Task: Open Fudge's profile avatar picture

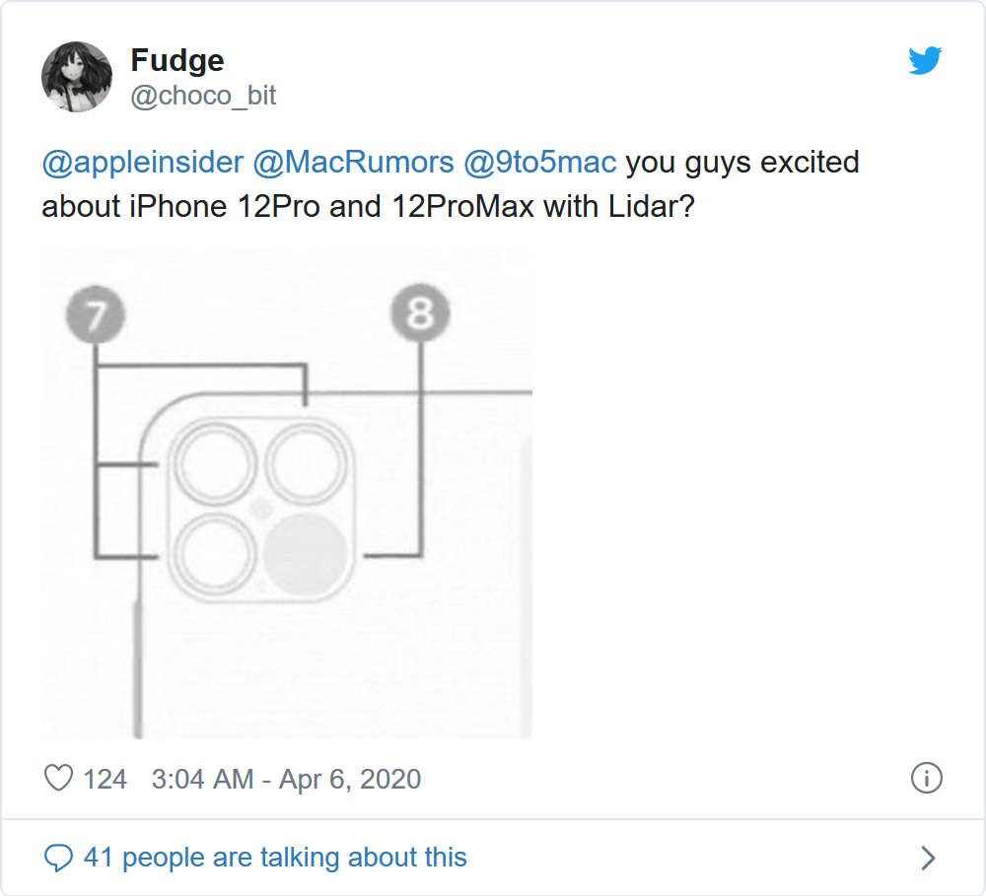Action: point(77,77)
